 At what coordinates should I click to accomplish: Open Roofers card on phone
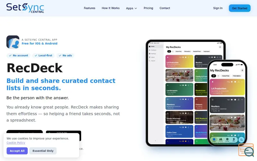pos(227,105)
